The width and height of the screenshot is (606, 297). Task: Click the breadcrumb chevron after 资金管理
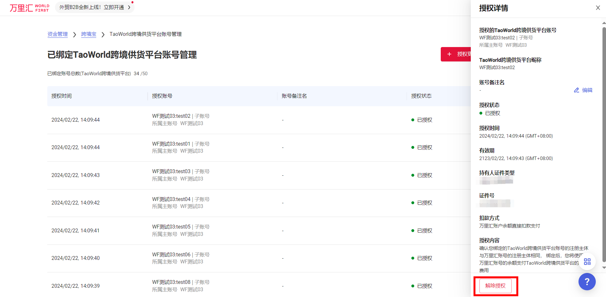[74, 34]
